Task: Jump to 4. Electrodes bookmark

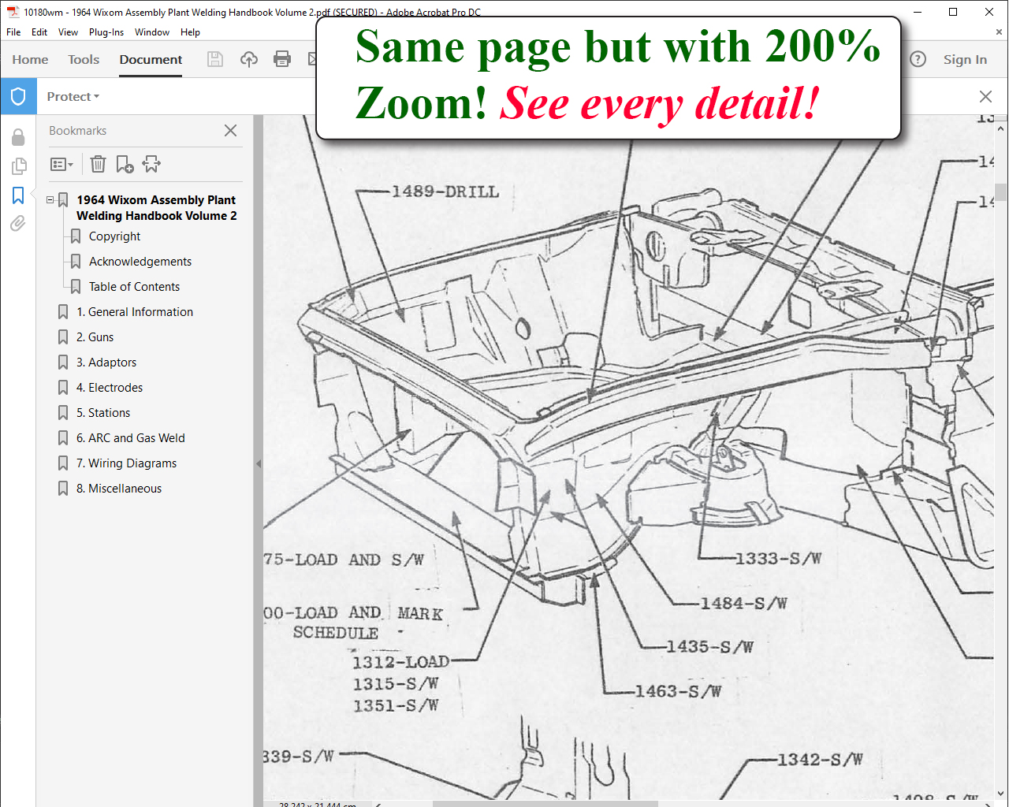Action: click(110, 388)
